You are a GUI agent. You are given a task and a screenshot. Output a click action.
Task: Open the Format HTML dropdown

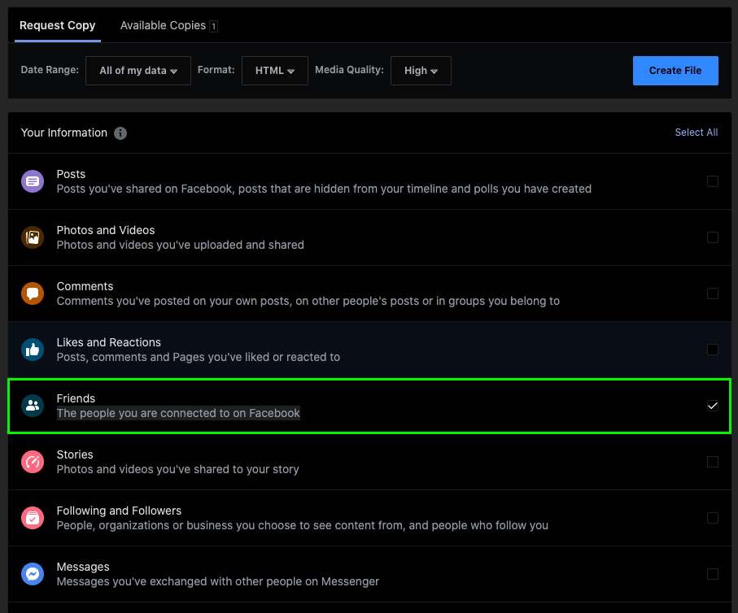click(x=275, y=71)
